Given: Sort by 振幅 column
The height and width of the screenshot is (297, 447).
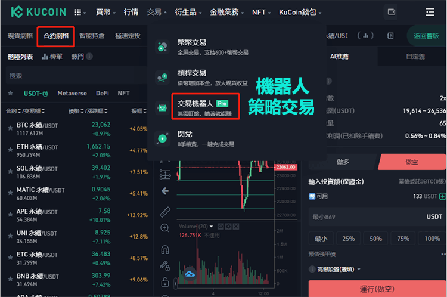Looking at the screenshot, I should [x=139, y=111].
